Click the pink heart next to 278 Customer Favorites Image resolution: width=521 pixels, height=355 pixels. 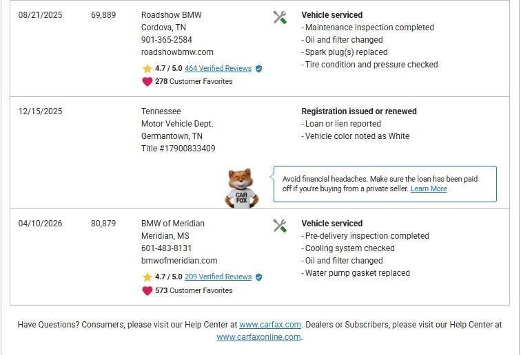(x=147, y=81)
